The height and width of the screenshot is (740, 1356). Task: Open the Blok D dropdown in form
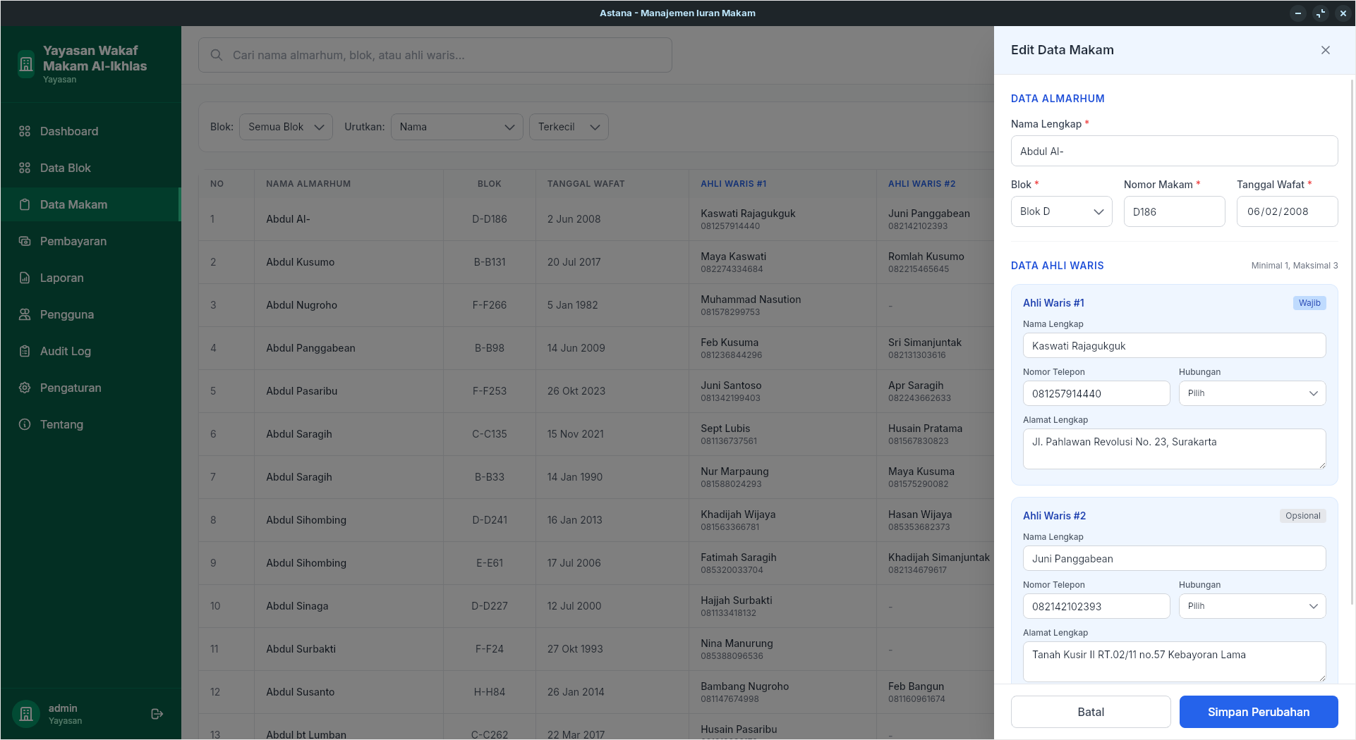pos(1061,211)
